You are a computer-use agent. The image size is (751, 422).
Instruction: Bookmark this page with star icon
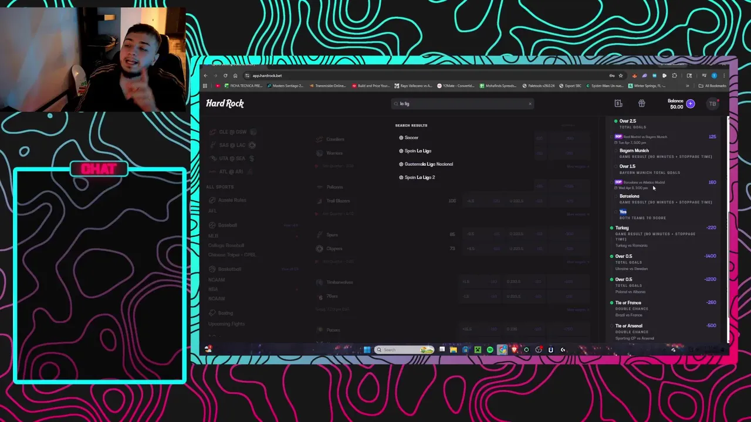tap(620, 76)
